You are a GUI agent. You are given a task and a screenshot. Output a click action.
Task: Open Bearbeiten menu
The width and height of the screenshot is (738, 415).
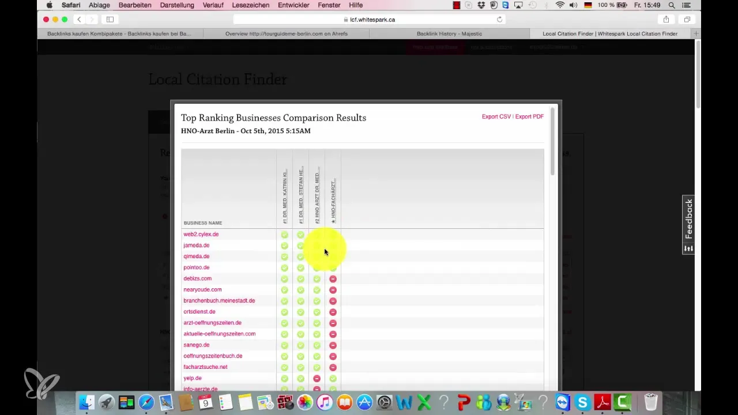coord(135,5)
